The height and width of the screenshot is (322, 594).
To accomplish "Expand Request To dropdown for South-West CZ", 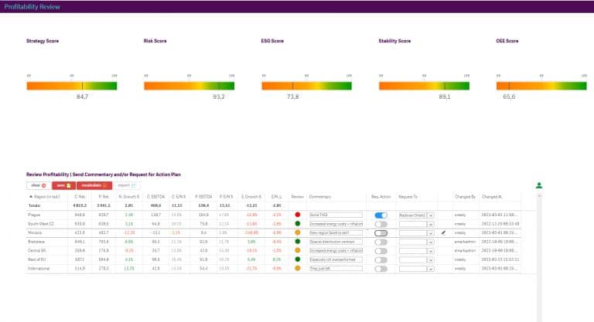I will coord(430,224).
